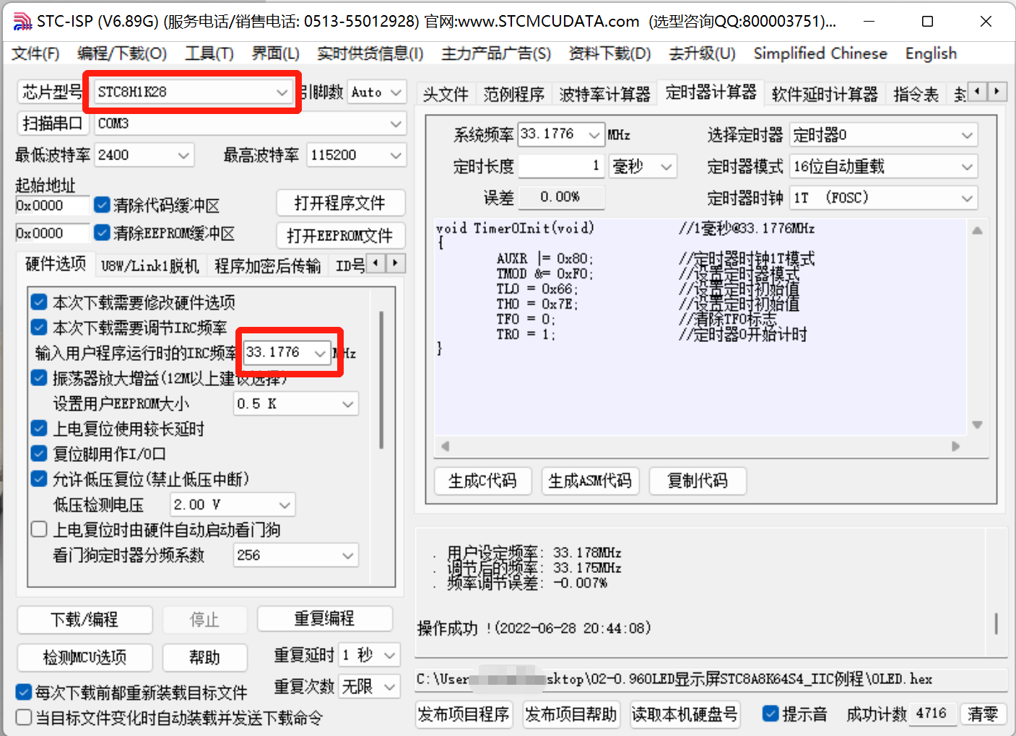
Task: Click the STC-ISP application icon in title bar
Action: (x=22, y=22)
